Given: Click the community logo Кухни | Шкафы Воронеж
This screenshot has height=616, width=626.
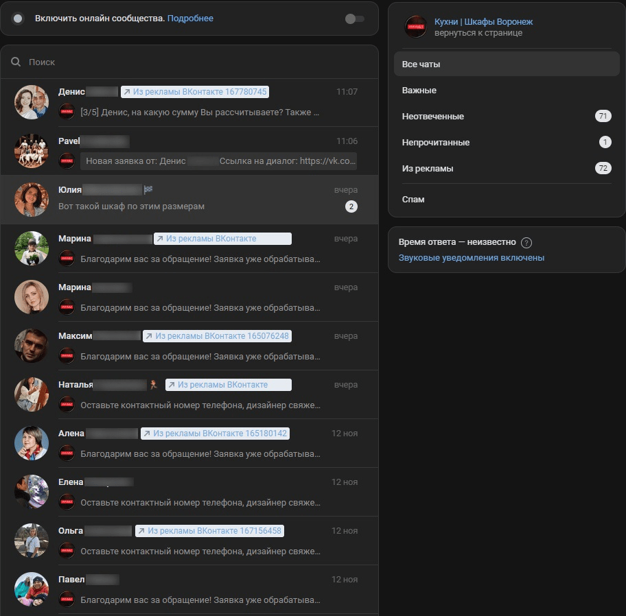Looking at the screenshot, I should [415, 27].
